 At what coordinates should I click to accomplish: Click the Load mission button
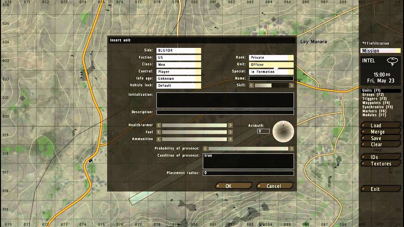click(x=381, y=125)
